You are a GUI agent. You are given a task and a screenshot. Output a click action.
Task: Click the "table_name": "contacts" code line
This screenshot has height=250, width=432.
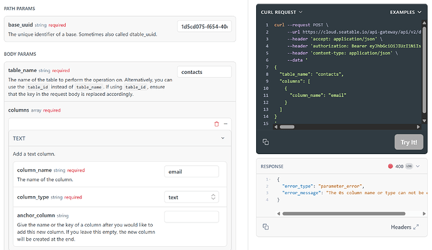(x=311, y=74)
